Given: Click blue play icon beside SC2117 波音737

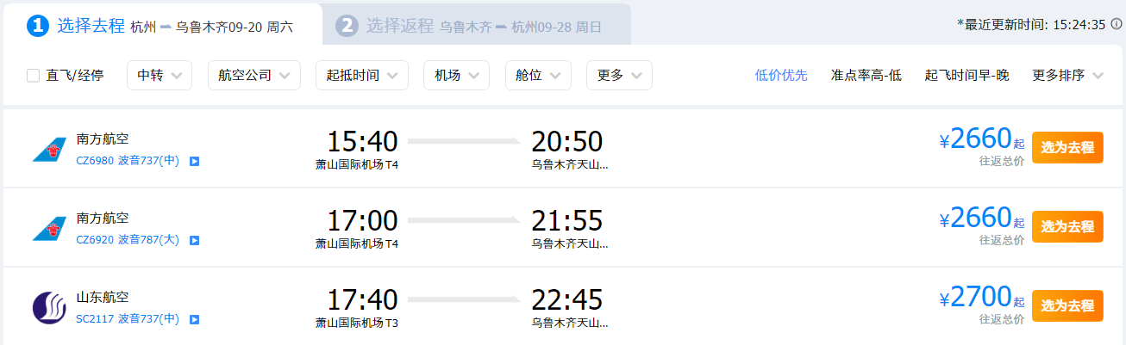Looking at the screenshot, I should coord(195,320).
